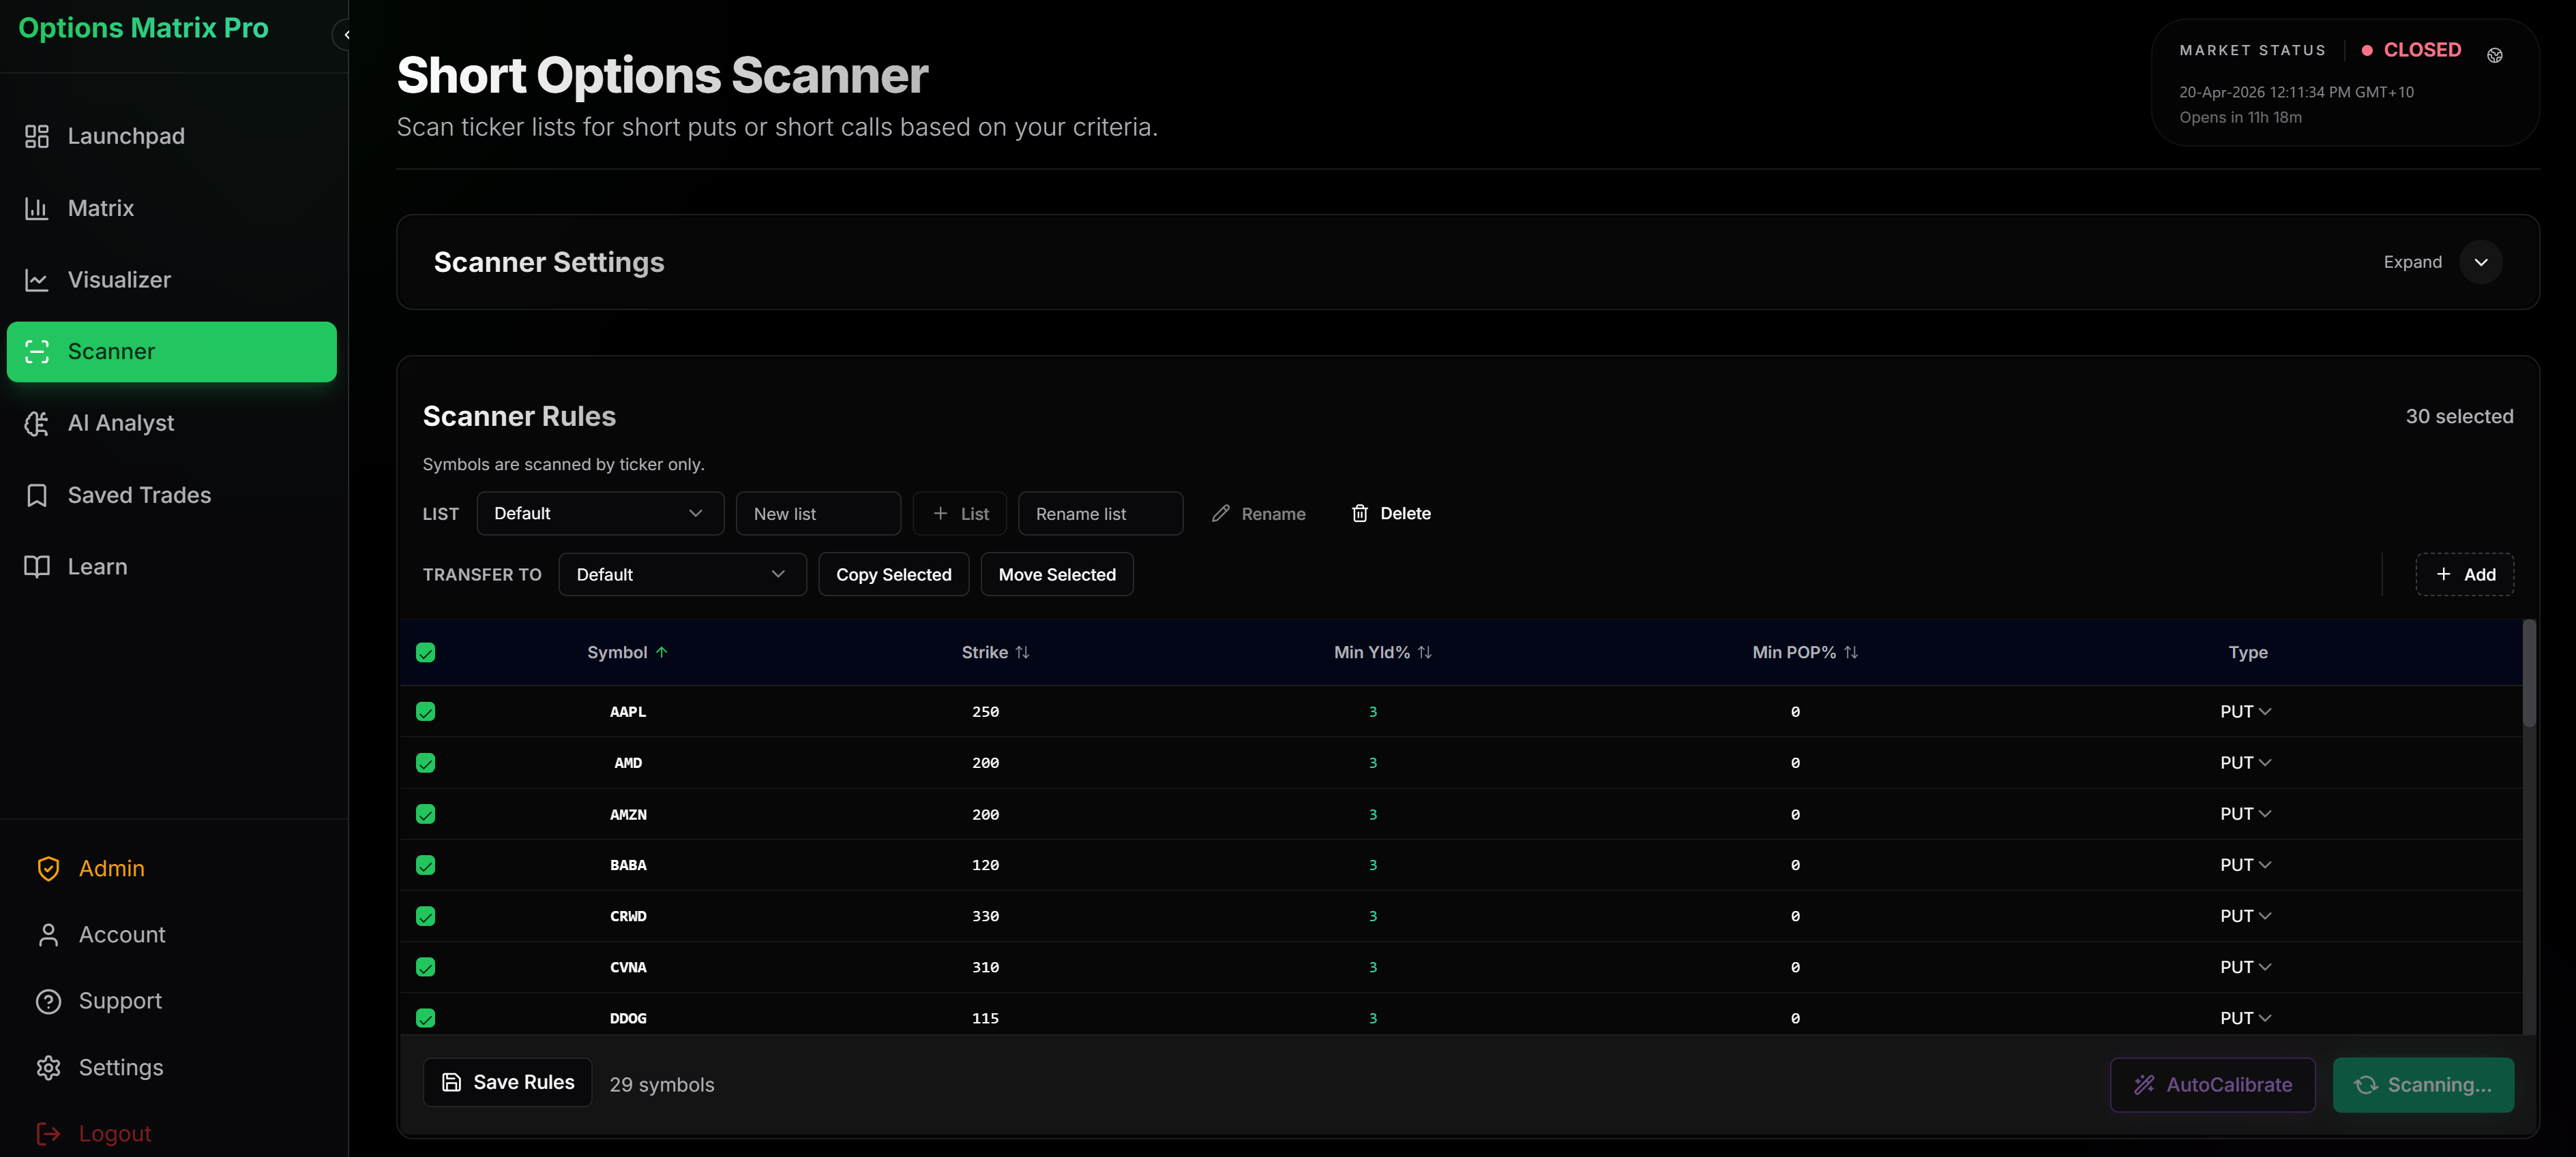
Task: Click the + List button
Action: pos(959,514)
